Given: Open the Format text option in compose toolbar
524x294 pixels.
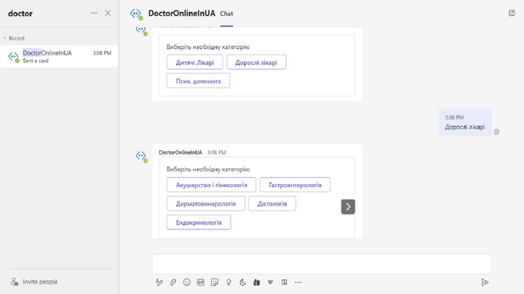Looking at the screenshot, I should (x=159, y=282).
